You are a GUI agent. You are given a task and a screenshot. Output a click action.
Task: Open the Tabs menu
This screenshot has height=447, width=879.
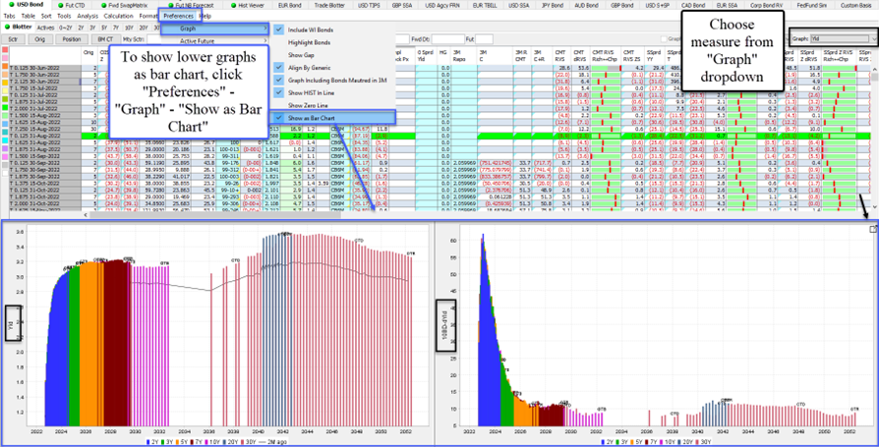tap(10, 17)
